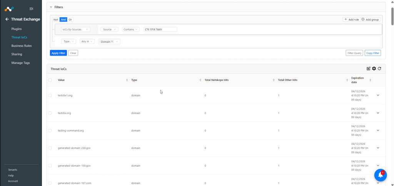Viewport: 394px width, 186px height.
Task: Open Tenants in the sidebar
Action: click(13, 170)
